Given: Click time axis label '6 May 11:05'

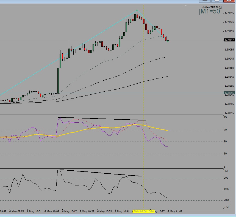Looking at the screenshot, I should coord(175,212).
